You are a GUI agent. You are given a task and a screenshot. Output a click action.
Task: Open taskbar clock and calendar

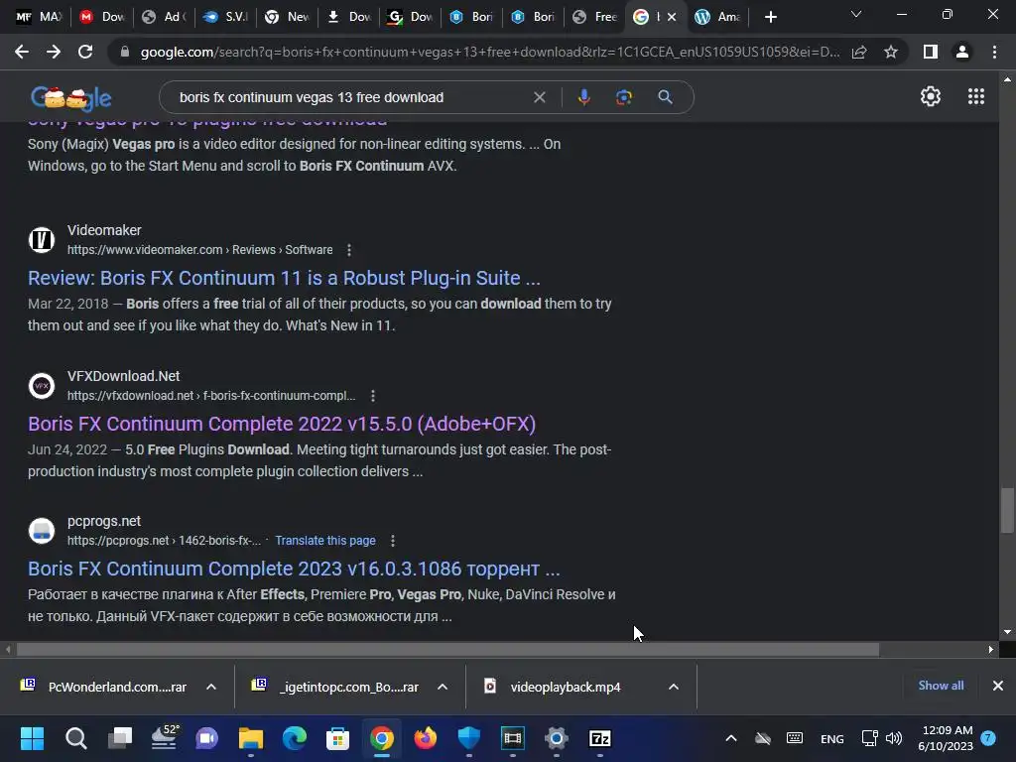(x=946, y=738)
